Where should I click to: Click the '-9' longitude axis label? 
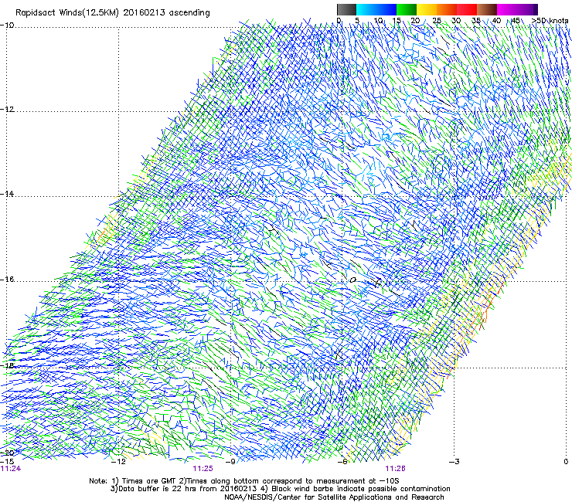click(230, 462)
